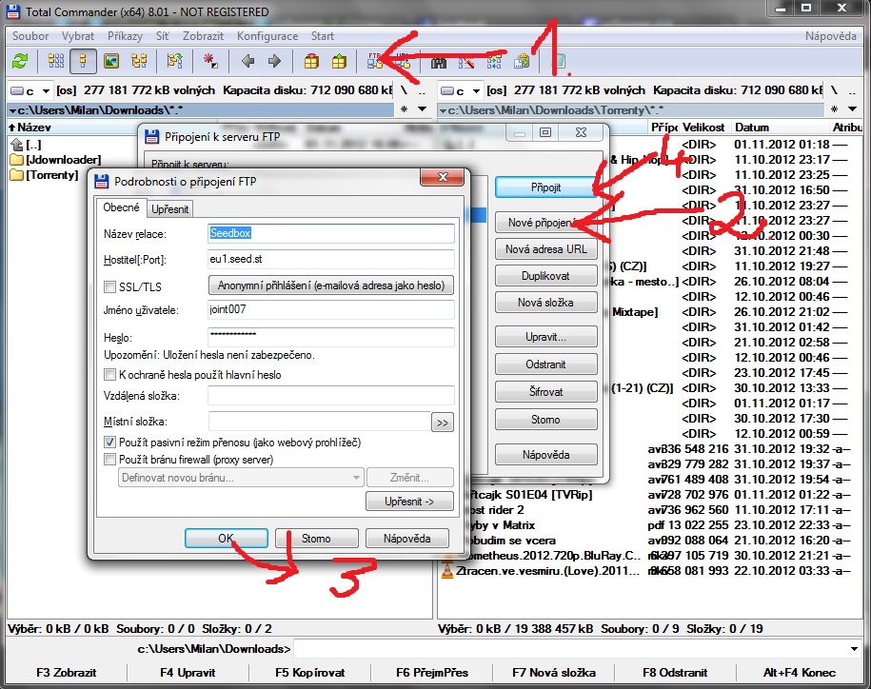Image resolution: width=871 pixels, height=689 pixels.
Task: Click the Pack files gift box icon
Action: pyautogui.click(x=310, y=62)
